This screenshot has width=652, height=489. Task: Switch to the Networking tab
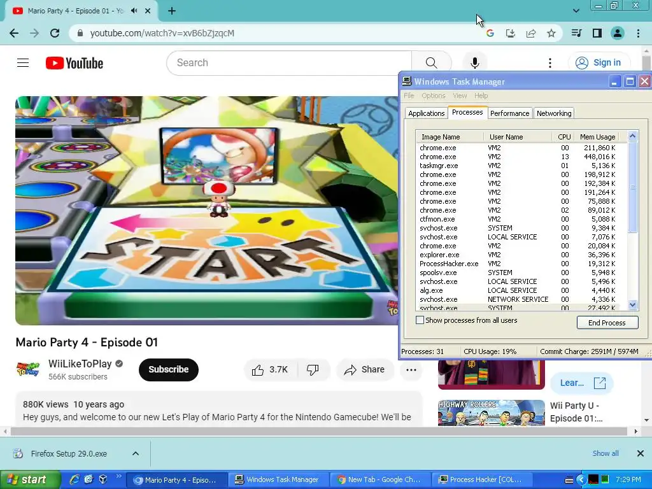pos(554,113)
